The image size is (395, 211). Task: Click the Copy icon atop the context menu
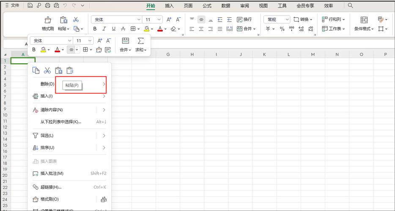36,70
